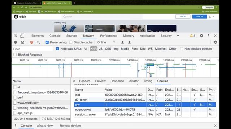This screenshot has height=129, width=231.
Task: Open DevTools settings gear icon
Action: (201, 36)
